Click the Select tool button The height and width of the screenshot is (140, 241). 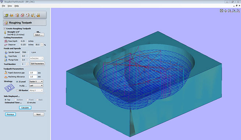pos(39,35)
